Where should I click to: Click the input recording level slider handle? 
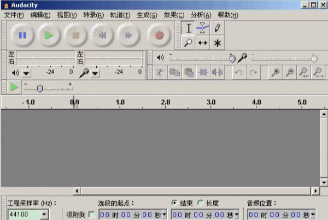[314, 59]
